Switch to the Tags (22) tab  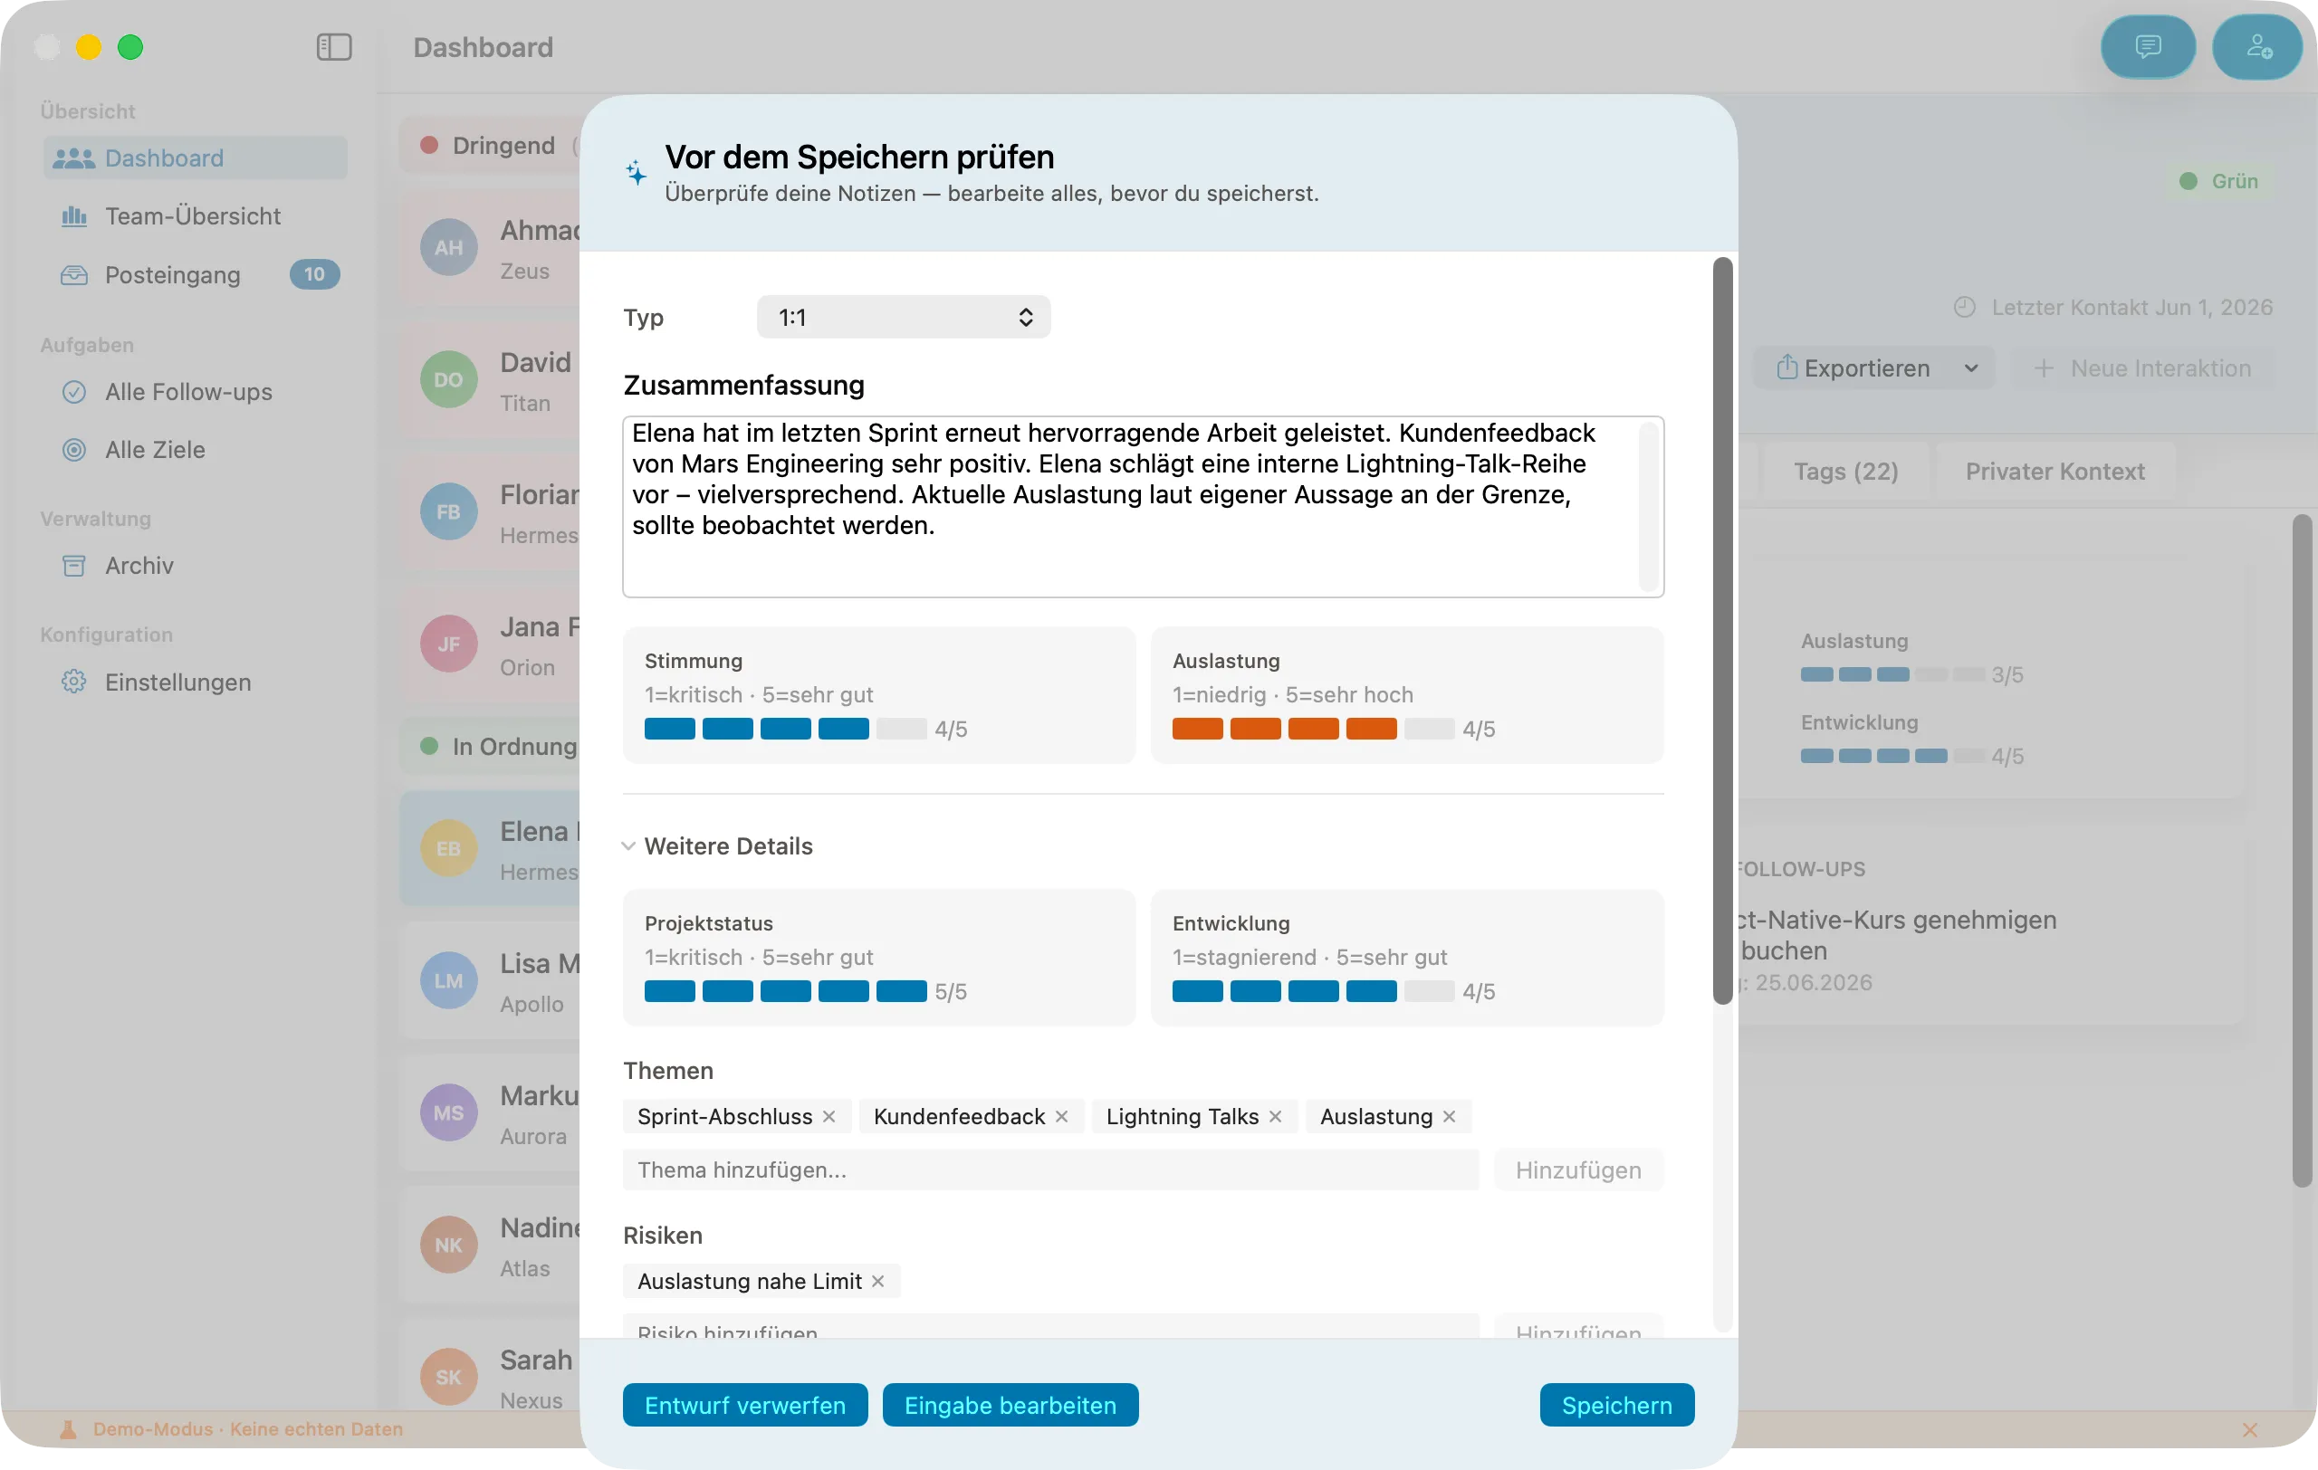[x=1845, y=472]
